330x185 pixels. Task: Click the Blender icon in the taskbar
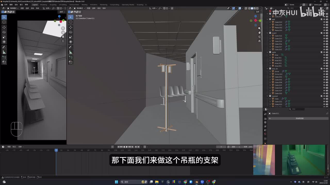coord(196,182)
